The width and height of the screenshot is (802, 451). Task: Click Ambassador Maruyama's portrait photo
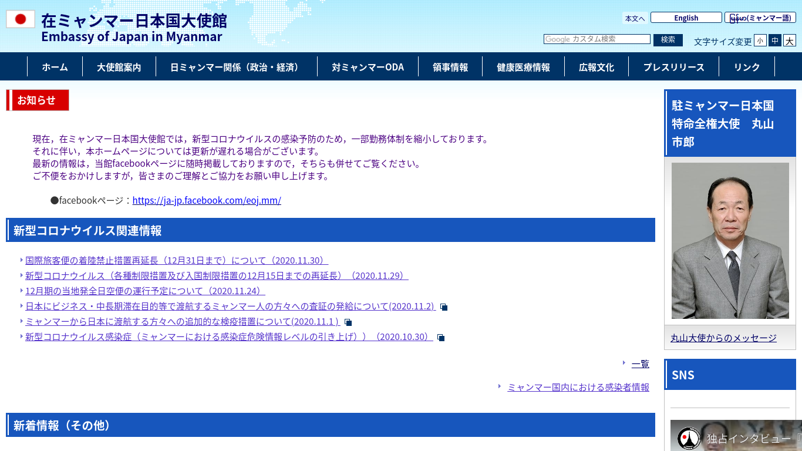click(x=730, y=241)
